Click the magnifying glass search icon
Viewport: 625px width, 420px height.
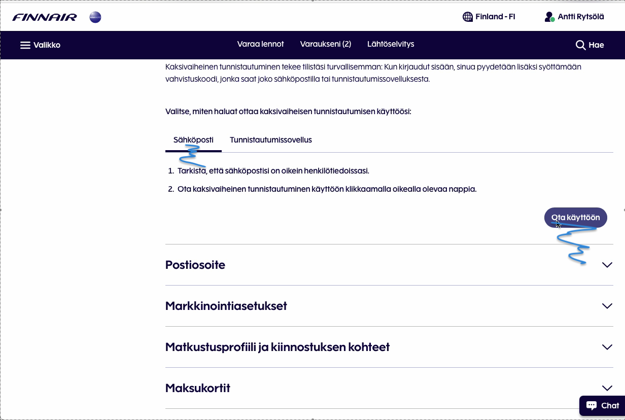[x=580, y=45]
